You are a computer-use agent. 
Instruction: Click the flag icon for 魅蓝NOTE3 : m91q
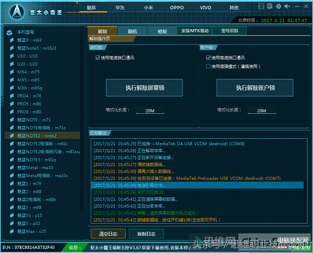[12, 160]
